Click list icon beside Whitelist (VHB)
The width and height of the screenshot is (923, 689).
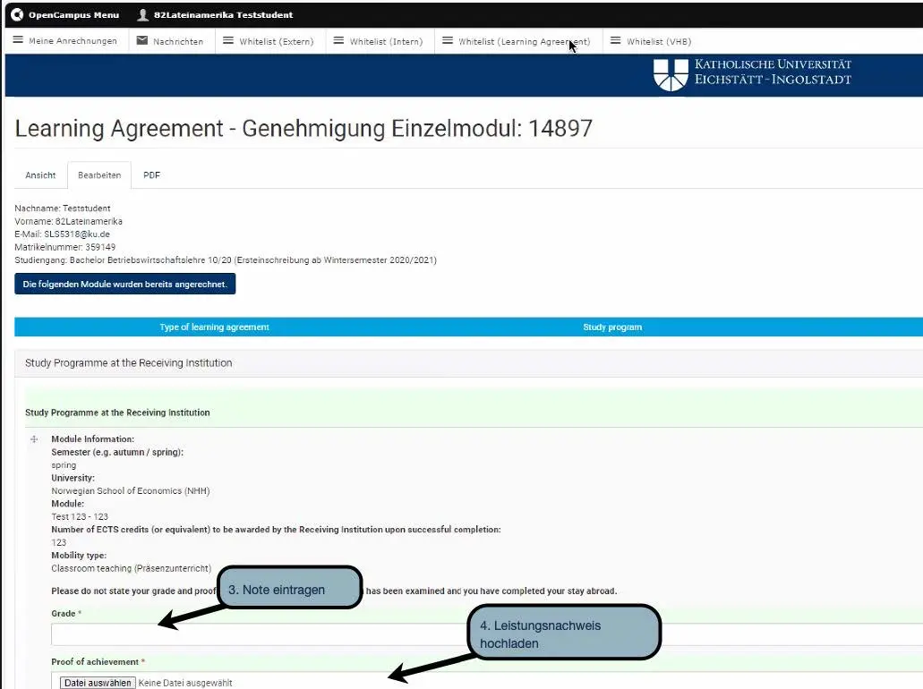(x=615, y=40)
